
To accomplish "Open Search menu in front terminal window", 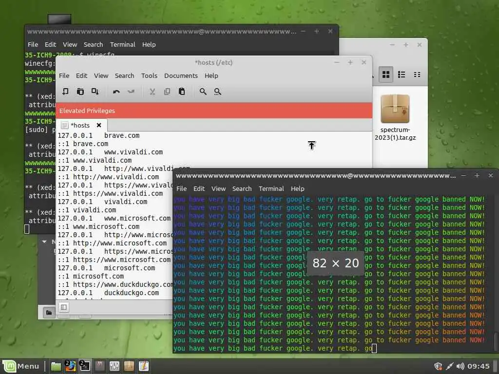I will tap(242, 188).
